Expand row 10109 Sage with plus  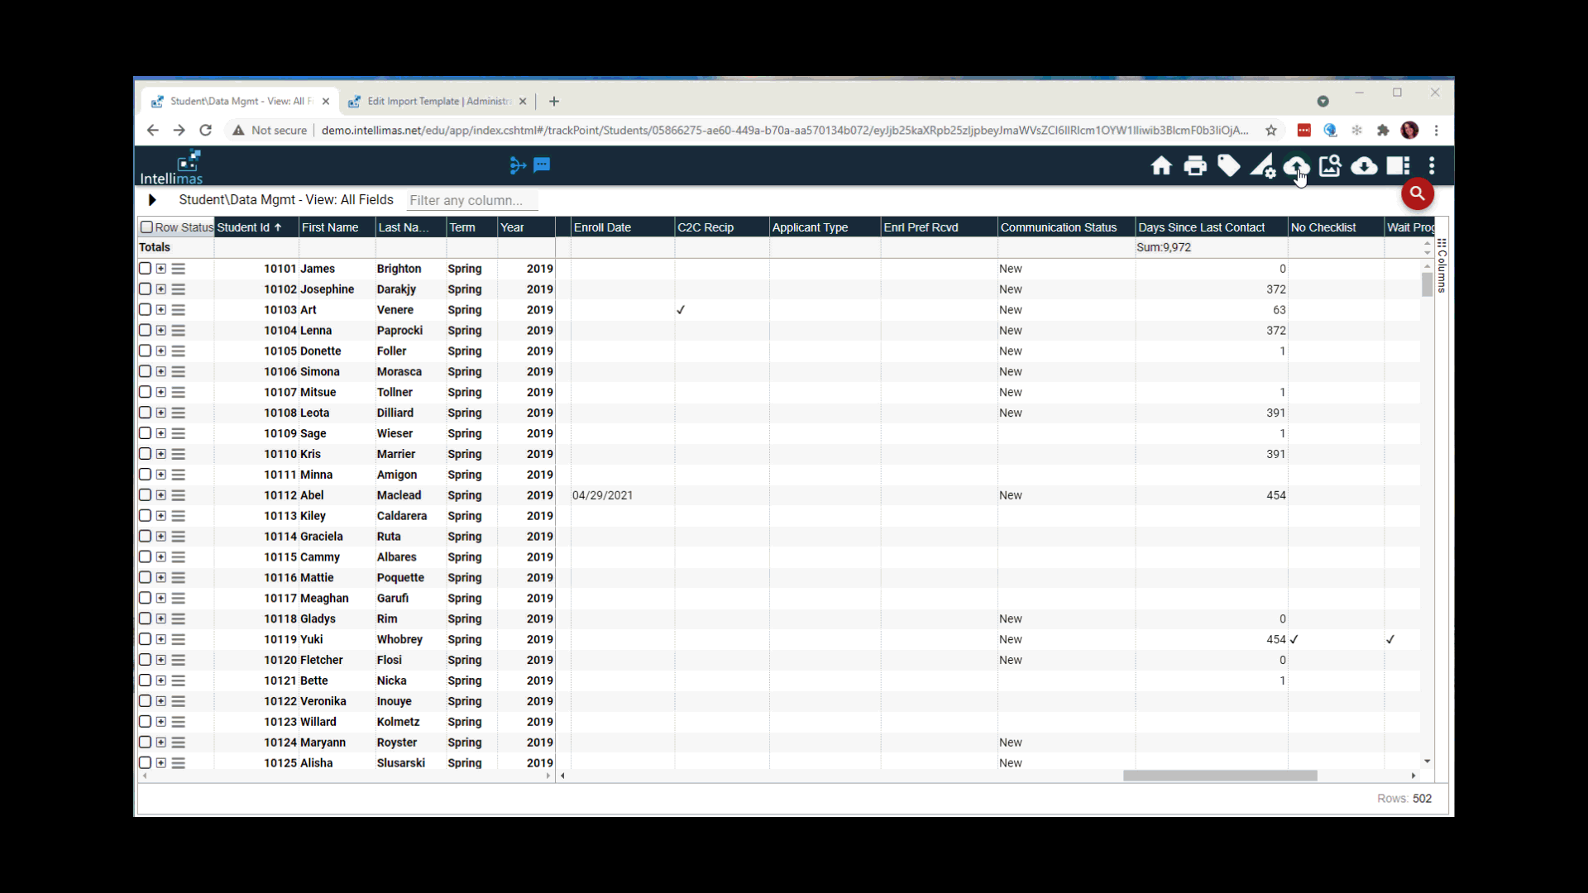[x=161, y=433]
